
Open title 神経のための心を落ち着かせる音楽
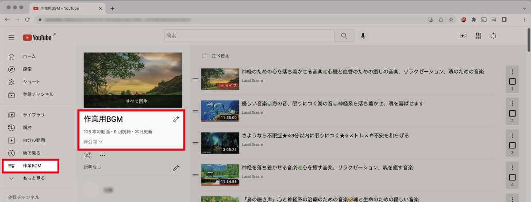click(362, 72)
